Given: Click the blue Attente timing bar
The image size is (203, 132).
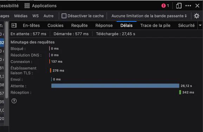Looking at the screenshot, I should click(x=115, y=86).
